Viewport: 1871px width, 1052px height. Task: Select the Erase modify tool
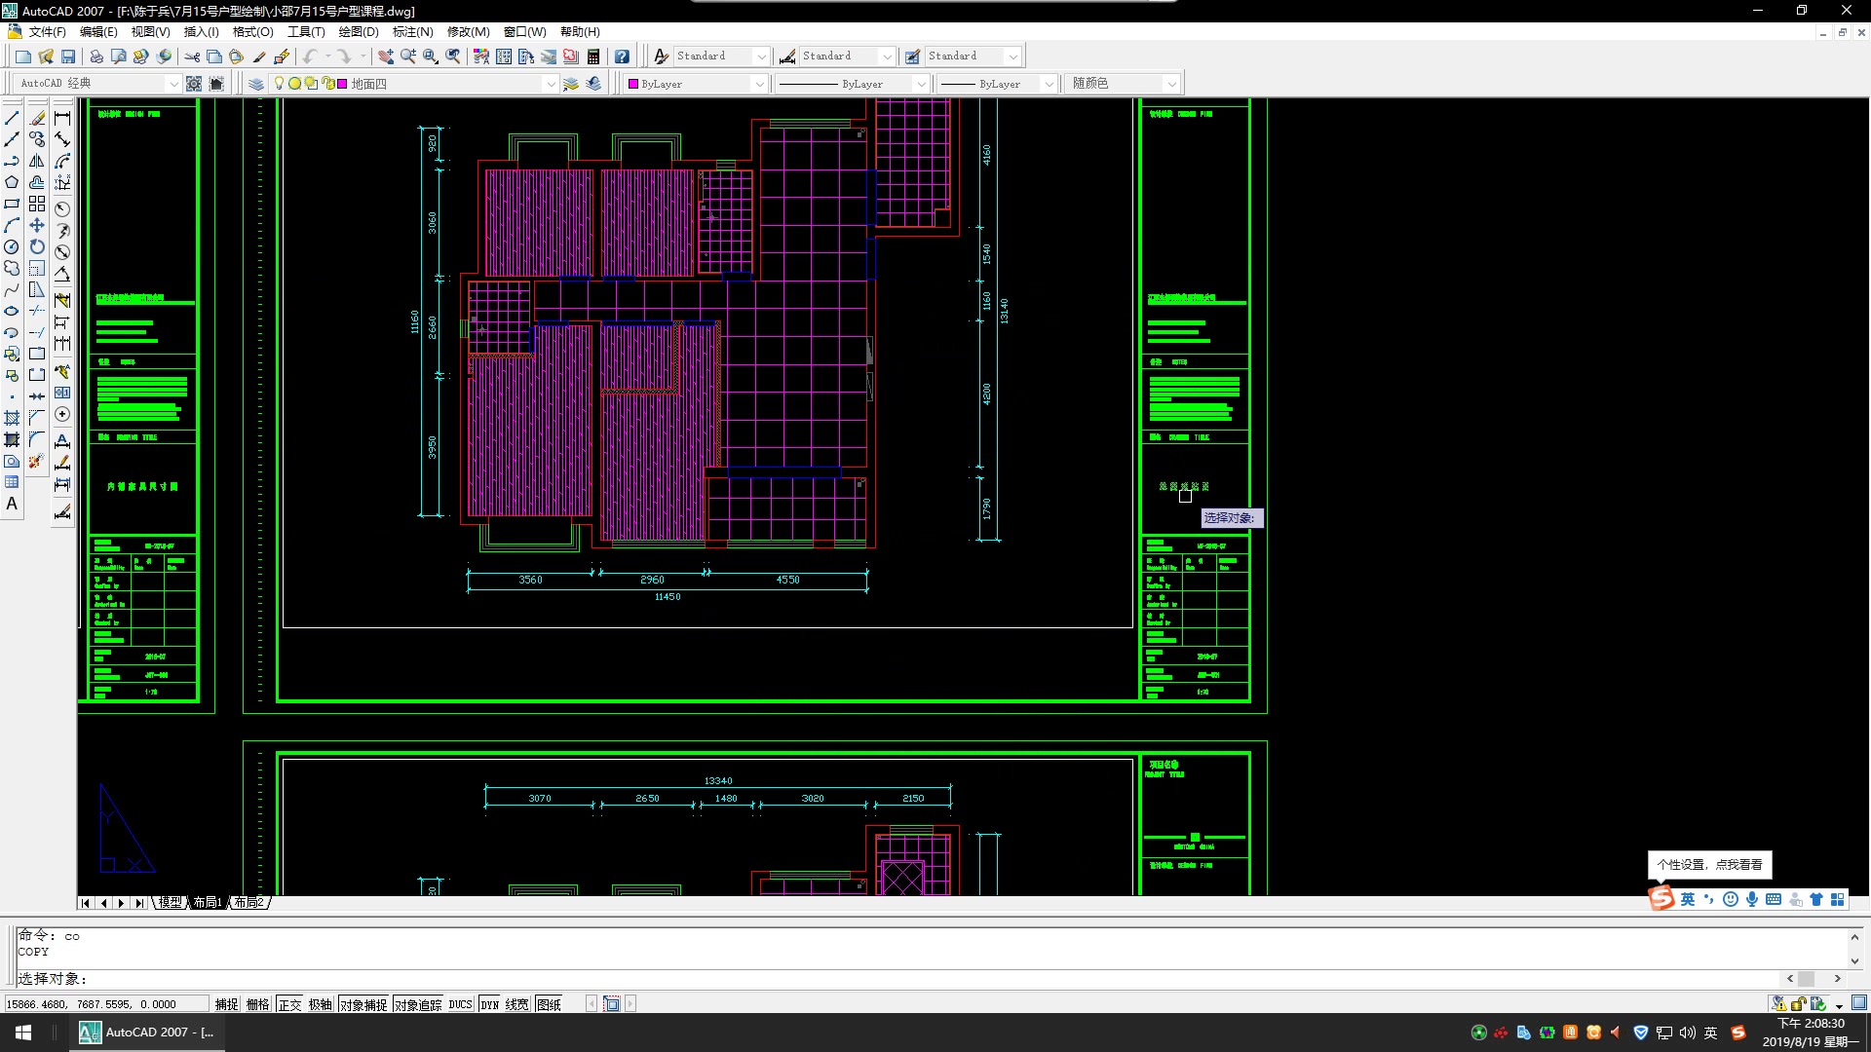pyautogui.click(x=37, y=118)
